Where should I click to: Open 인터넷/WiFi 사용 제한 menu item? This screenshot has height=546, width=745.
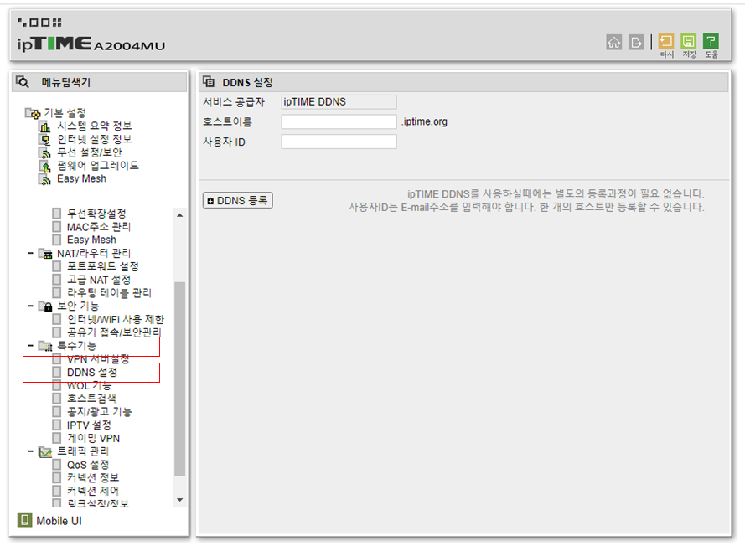pos(115,319)
